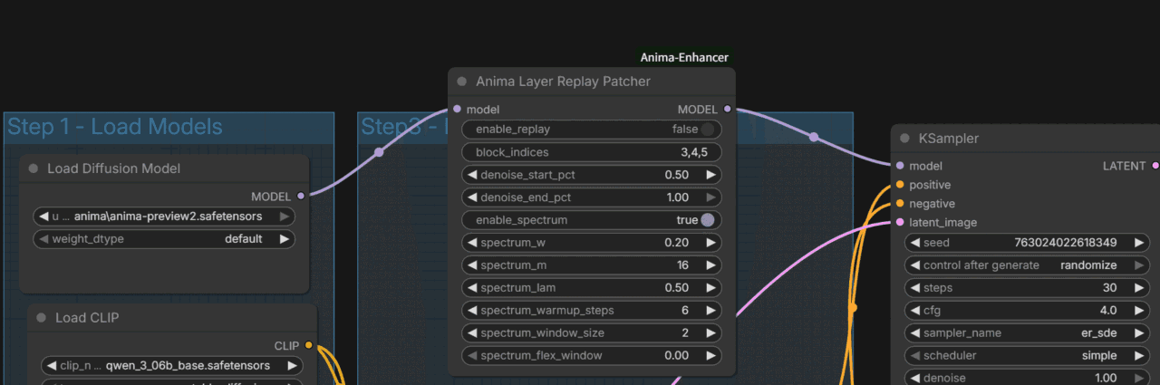Open the unet_name anima-preview2.safetensors dropdown
This screenshot has width=1160, height=385.
pos(164,217)
